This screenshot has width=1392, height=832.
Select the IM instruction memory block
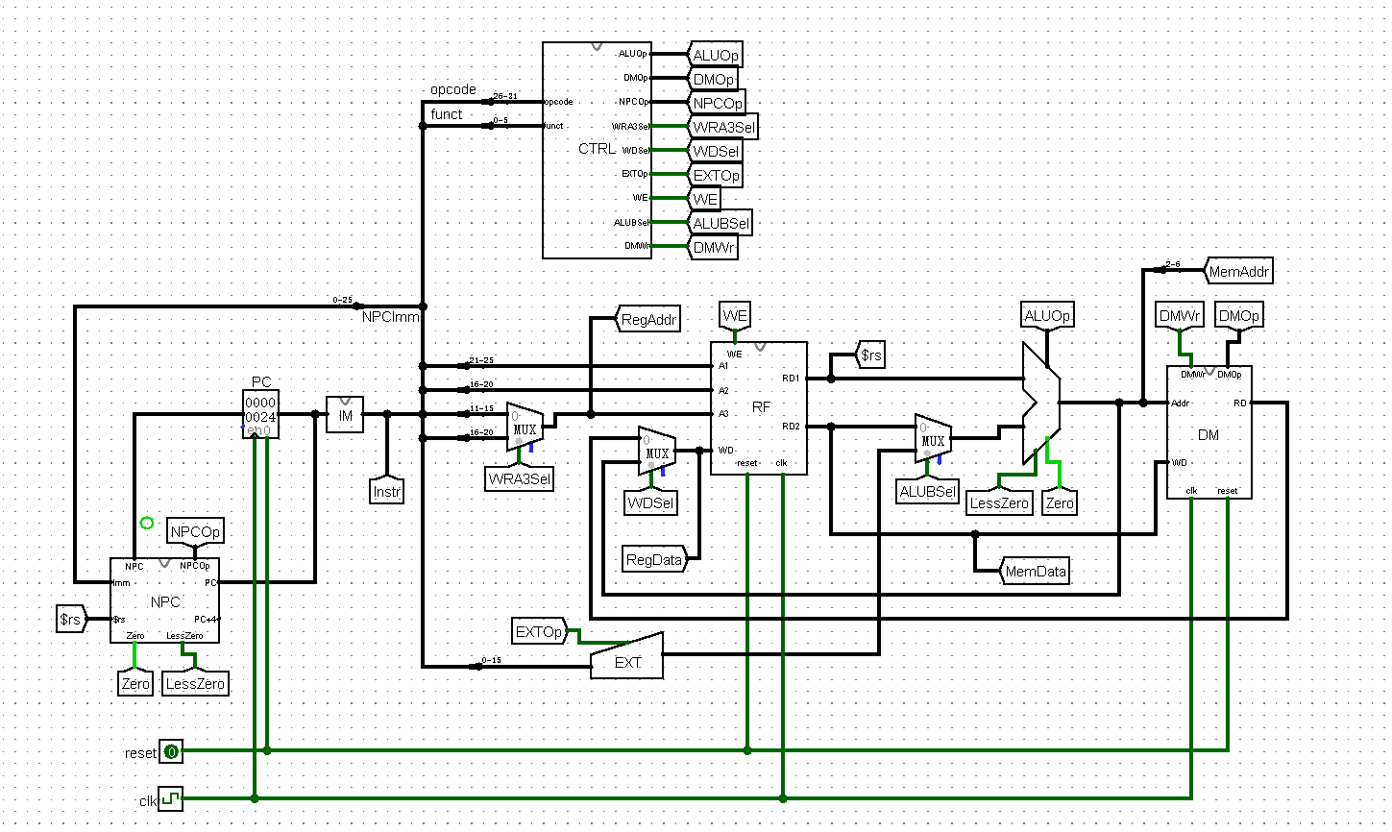(x=345, y=415)
